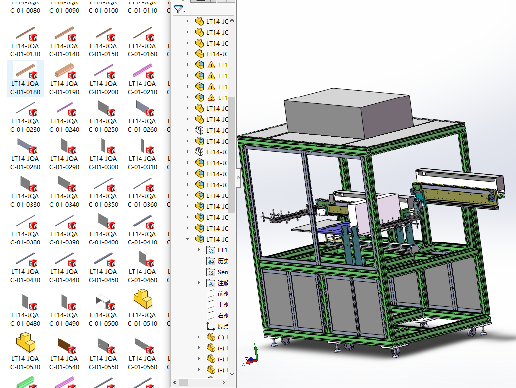Select the 上视 top plane icon
Image resolution: width=516 pixels, height=388 pixels.
click(210, 305)
